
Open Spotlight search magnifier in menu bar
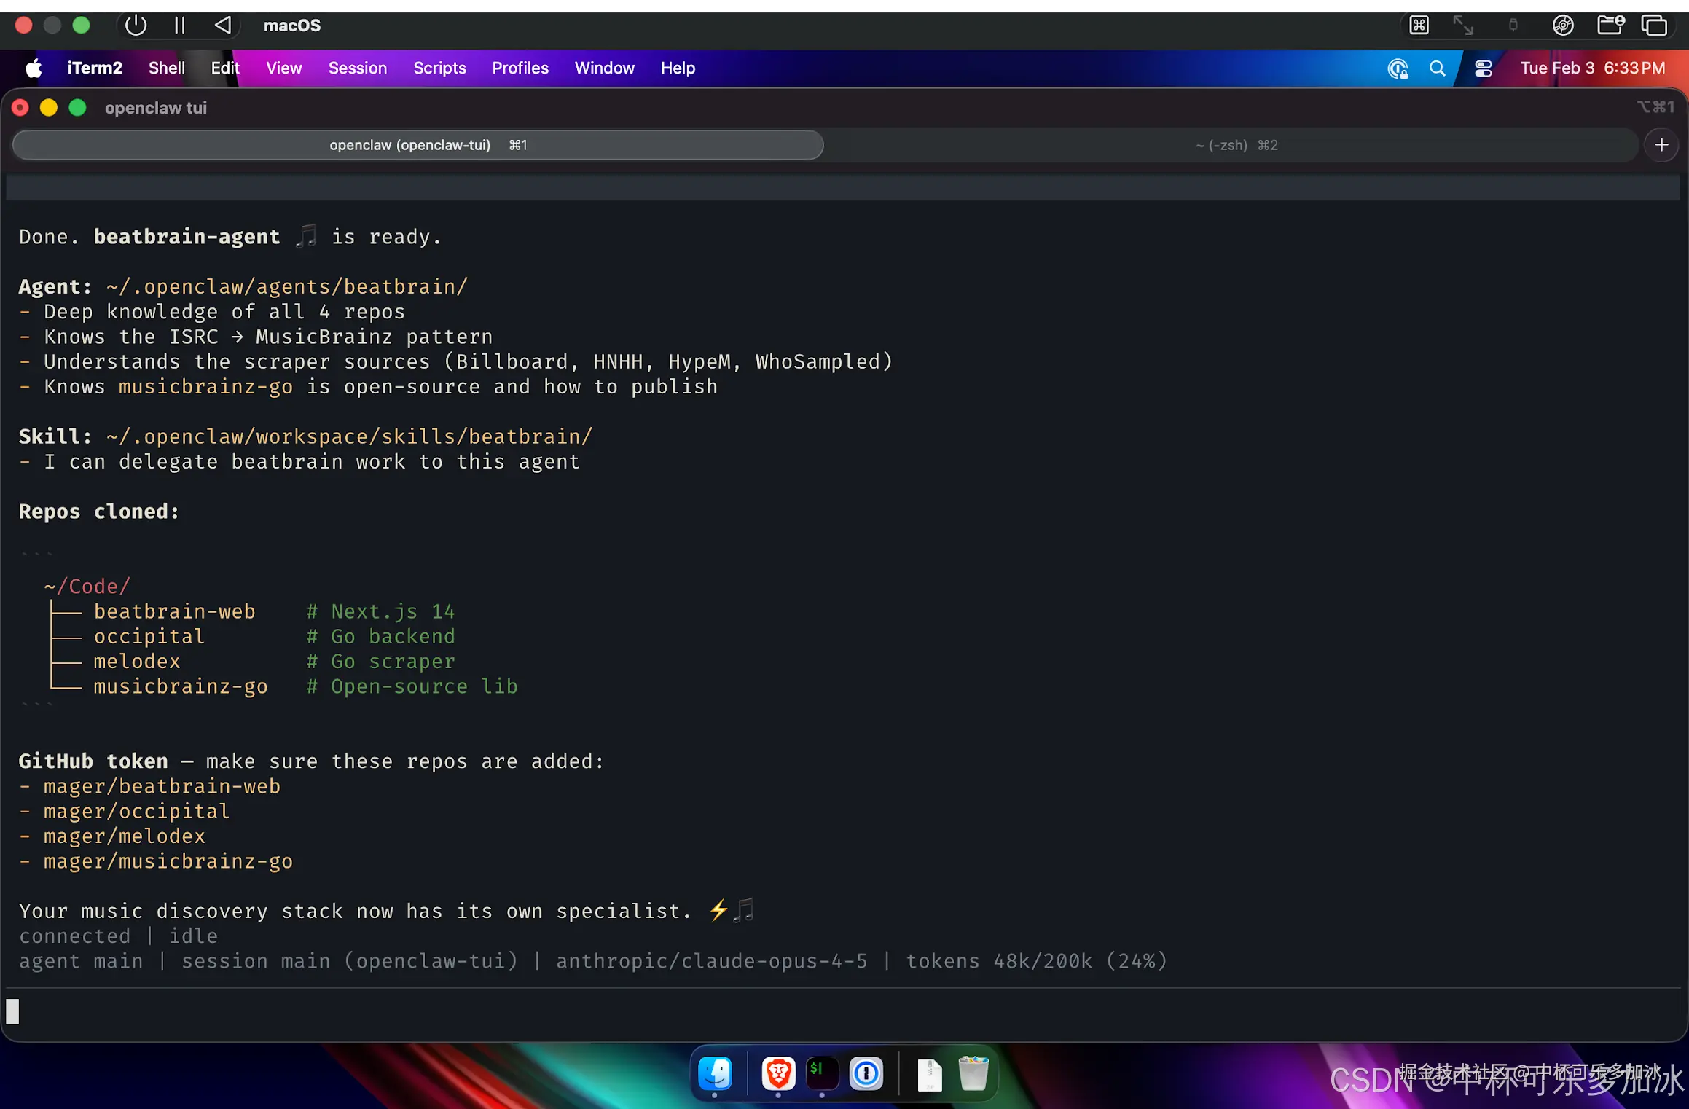click(1437, 68)
